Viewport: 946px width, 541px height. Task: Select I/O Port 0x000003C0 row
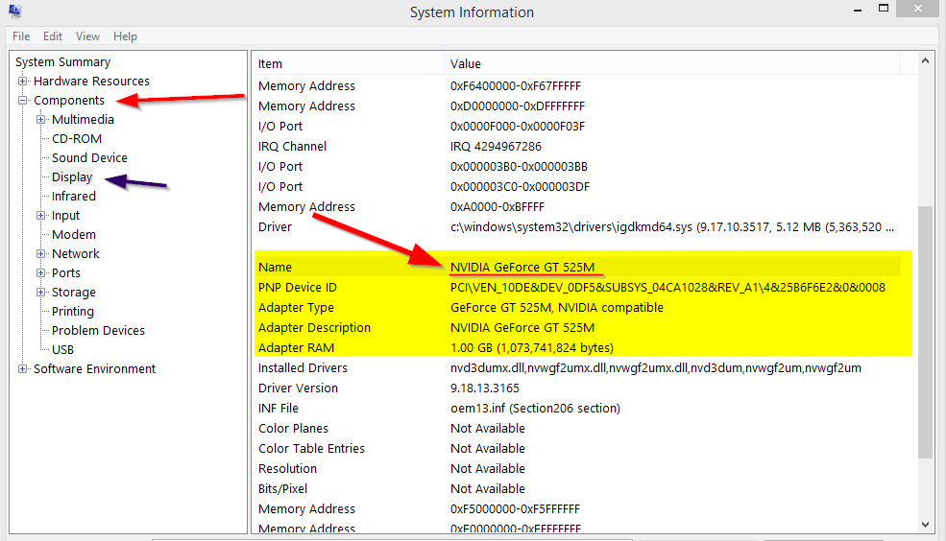click(578, 187)
